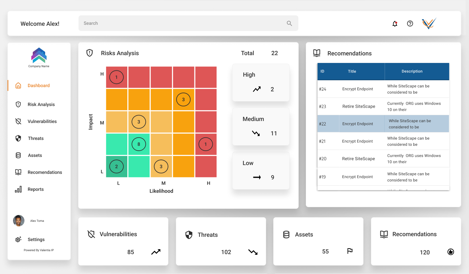Click the trending-down arrow on Threats card
Viewport: 469px width, 274px height.
[x=253, y=252]
